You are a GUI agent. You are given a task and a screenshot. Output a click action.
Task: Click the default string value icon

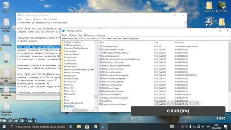(100, 46)
